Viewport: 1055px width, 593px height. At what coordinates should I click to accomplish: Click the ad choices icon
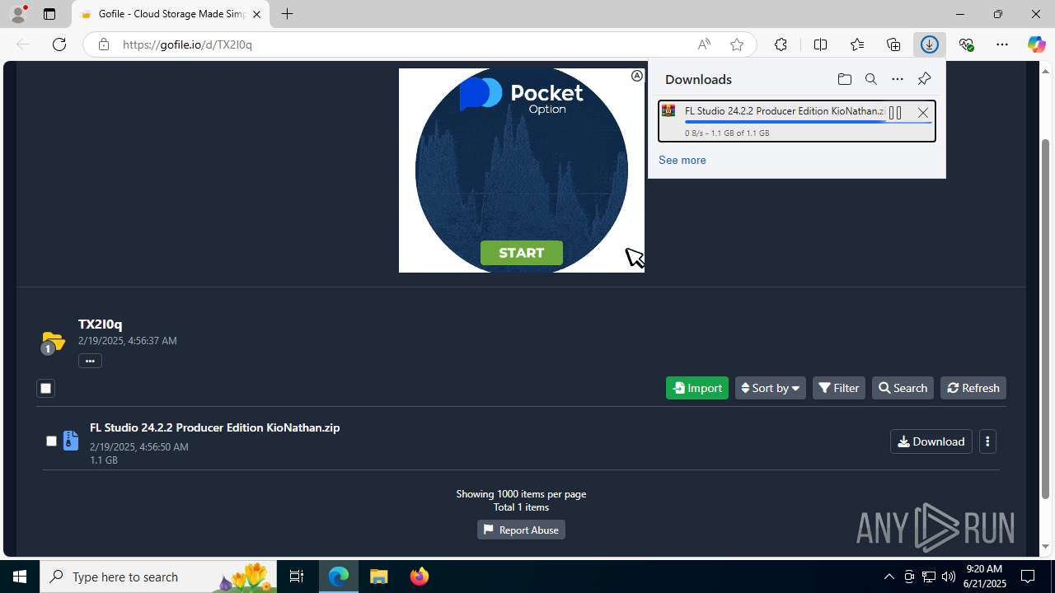pos(637,76)
